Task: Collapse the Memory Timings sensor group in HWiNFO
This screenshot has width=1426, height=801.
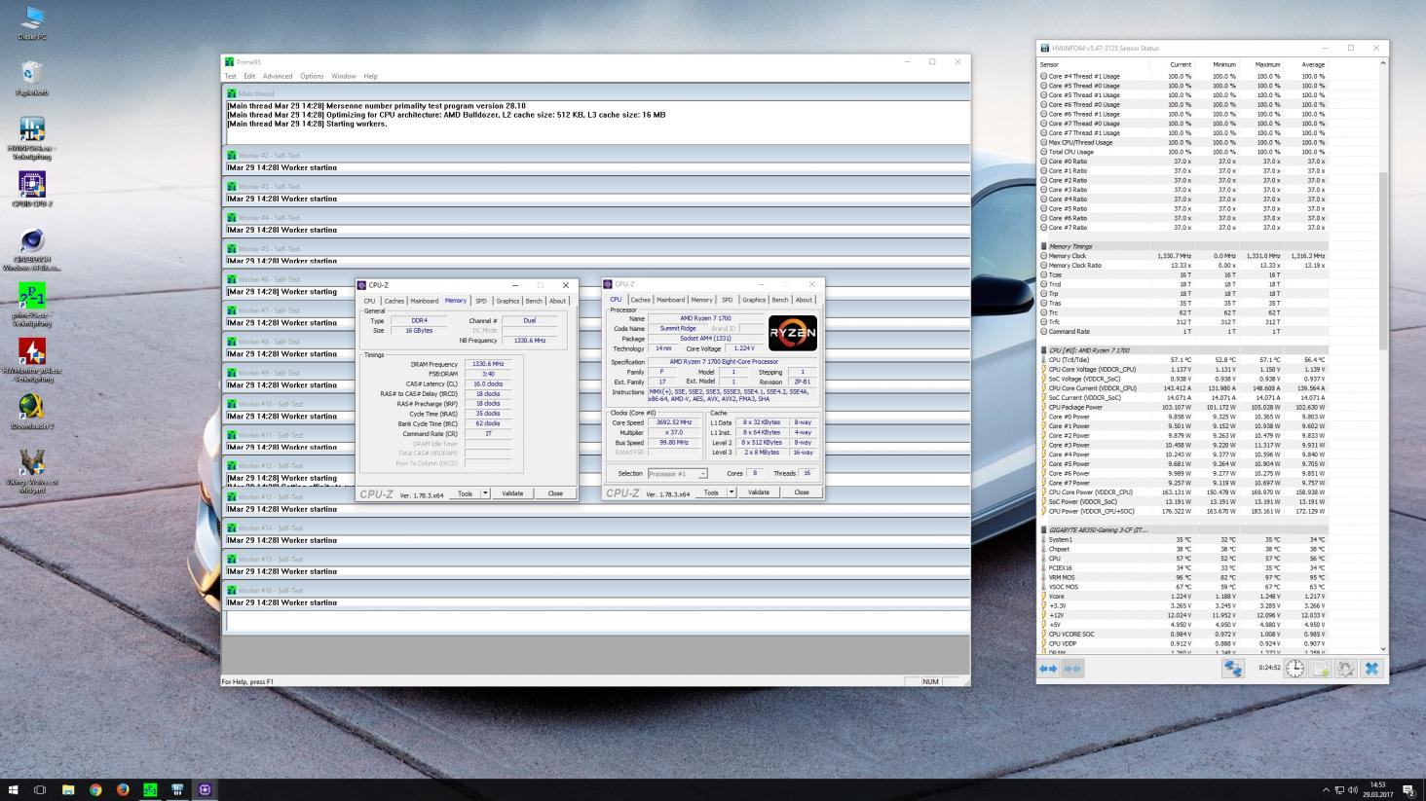Action: point(1043,246)
